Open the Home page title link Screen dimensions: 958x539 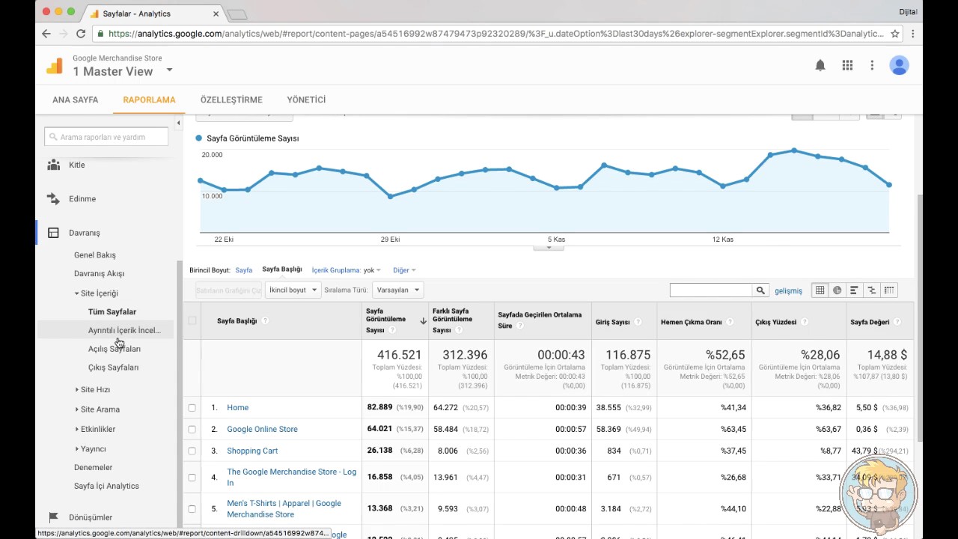click(x=237, y=408)
